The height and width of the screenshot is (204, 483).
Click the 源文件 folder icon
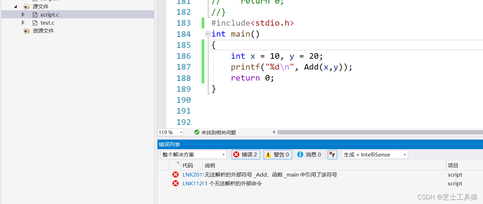tap(26, 7)
